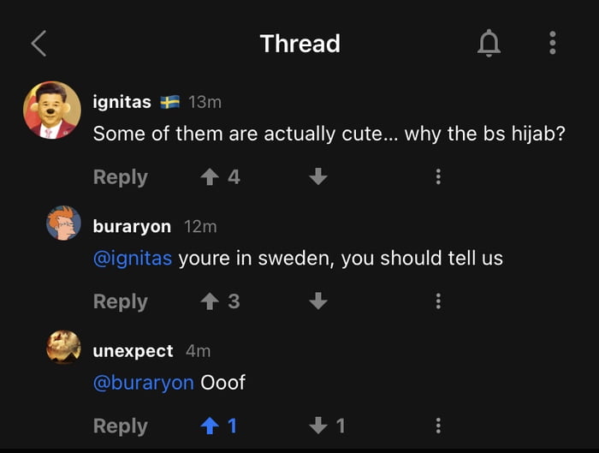599x453 pixels.
Task: Open the thread overflow menu at top
Action: [553, 43]
